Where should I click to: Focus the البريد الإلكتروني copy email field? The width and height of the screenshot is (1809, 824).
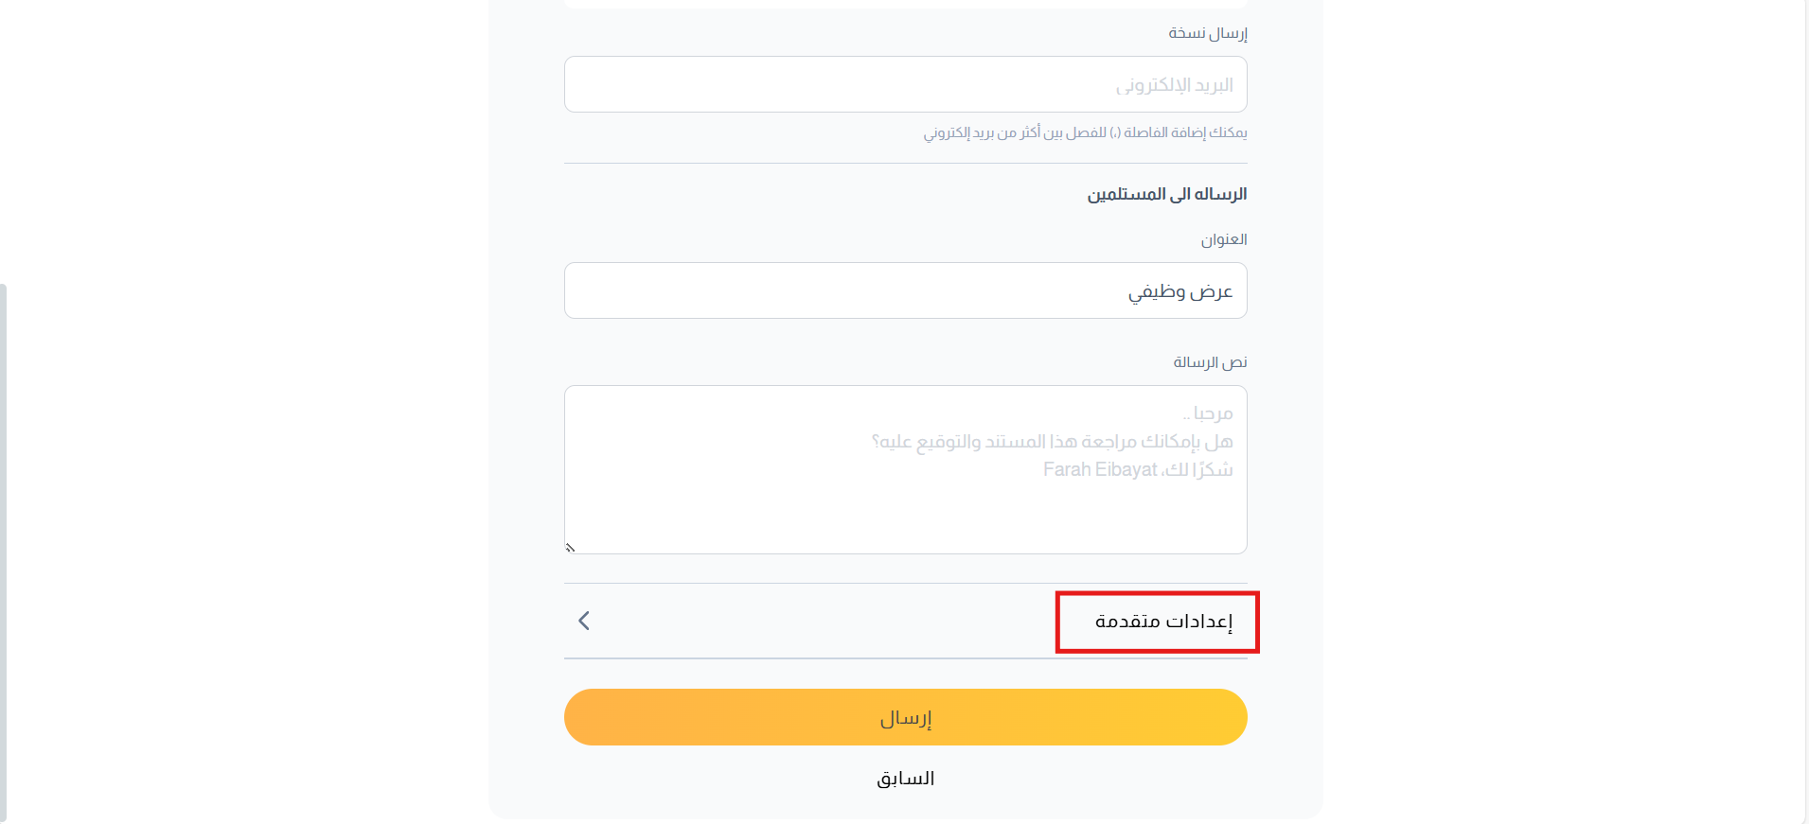(905, 84)
